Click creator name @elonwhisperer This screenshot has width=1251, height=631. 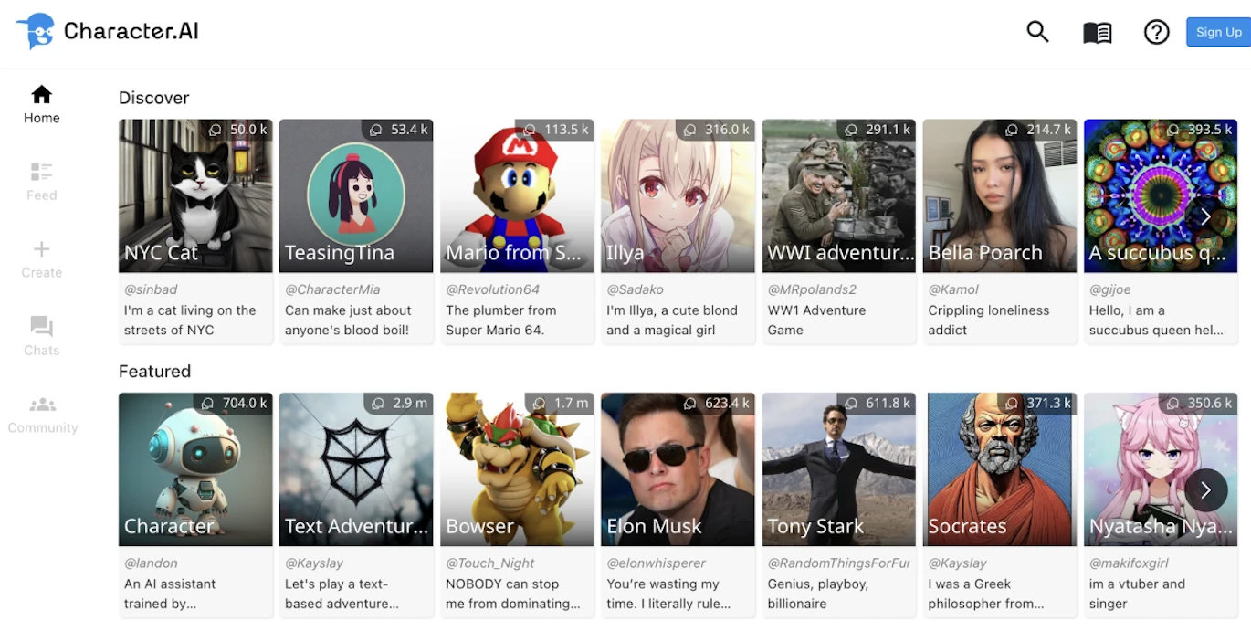(657, 563)
